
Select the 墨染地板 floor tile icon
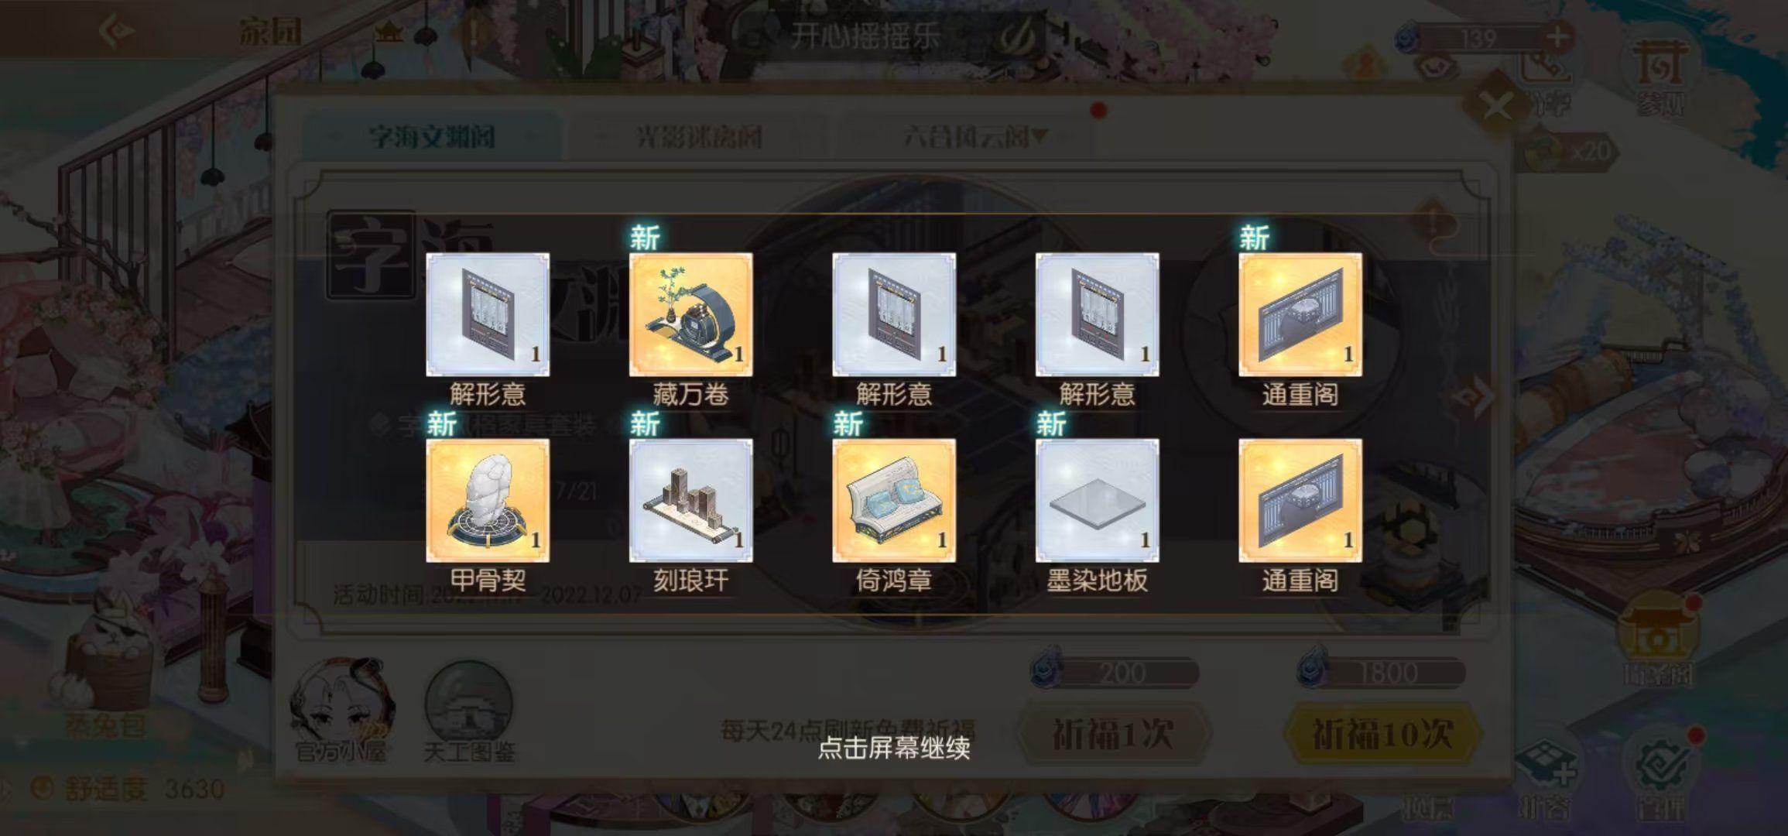[x=1097, y=501]
